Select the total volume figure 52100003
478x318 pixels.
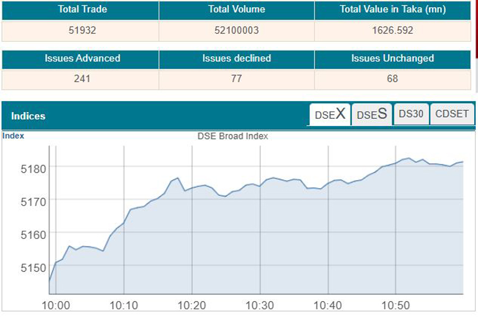[x=236, y=30]
